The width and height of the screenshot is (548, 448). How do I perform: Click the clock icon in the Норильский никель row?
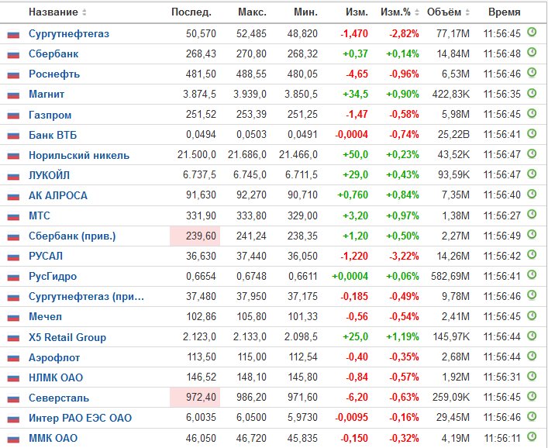[x=532, y=153]
